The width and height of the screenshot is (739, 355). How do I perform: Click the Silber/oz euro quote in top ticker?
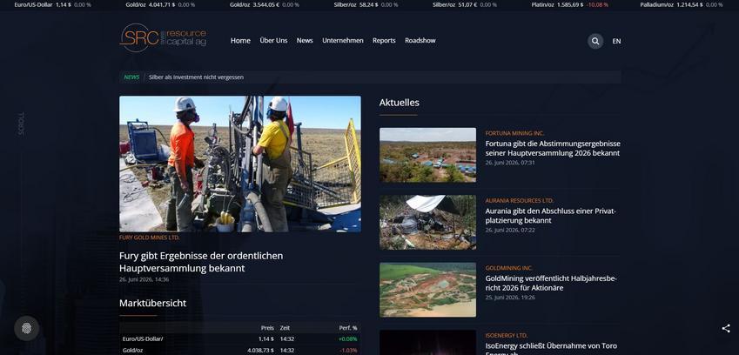465,4
